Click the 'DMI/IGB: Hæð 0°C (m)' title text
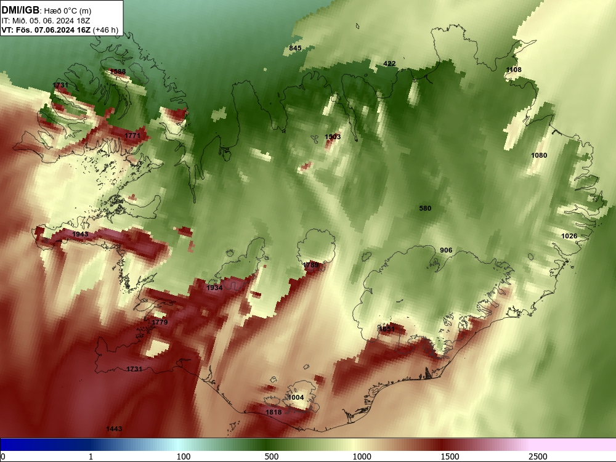Viewport: 616px width, 462px height. pyautogui.click(x=46, y=10)
